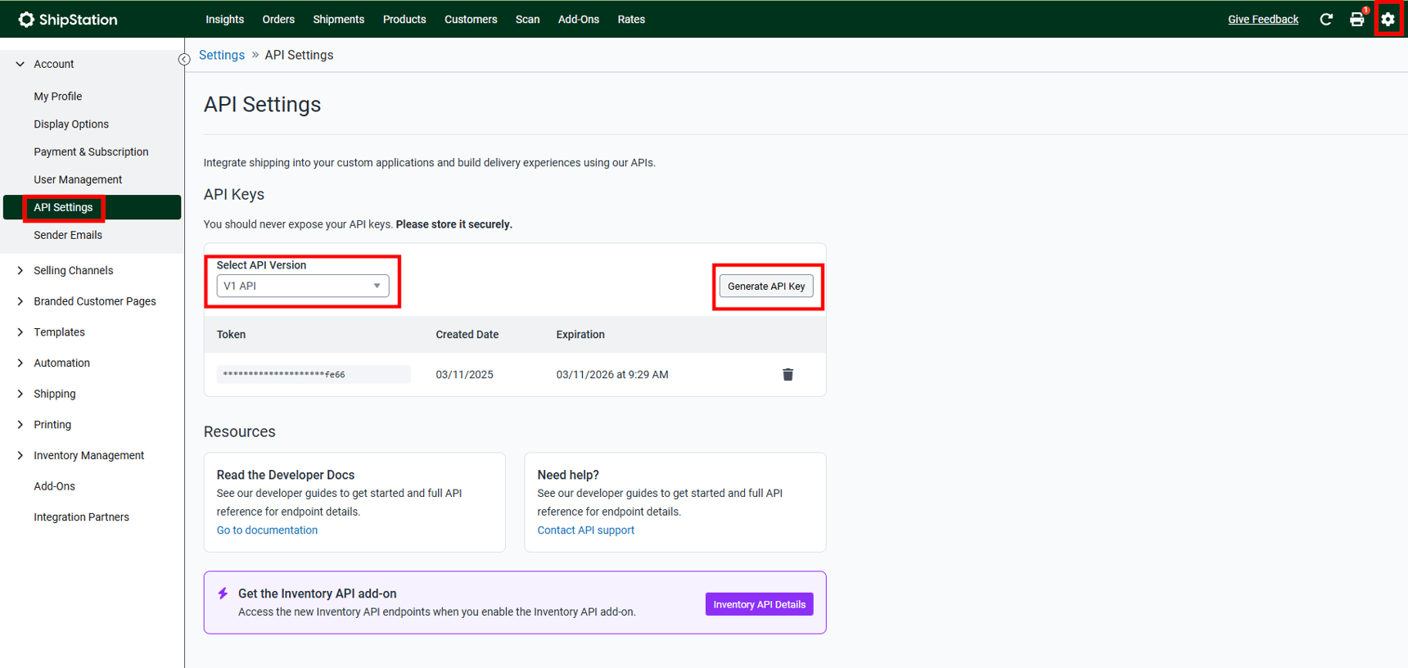
Task: Open the Insights menu
Action: point(224,19)
